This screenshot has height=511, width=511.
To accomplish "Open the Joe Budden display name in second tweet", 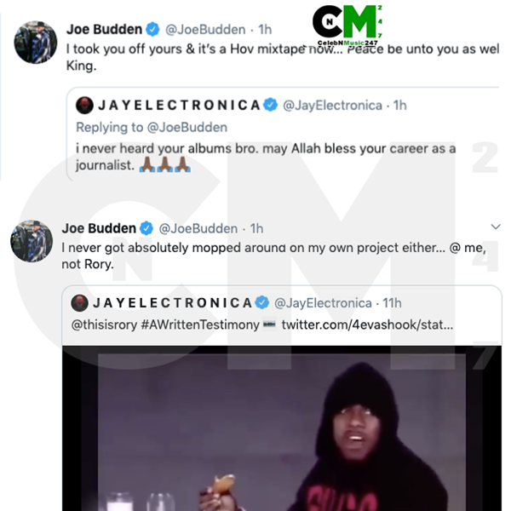I will click(x=99, y=228).
